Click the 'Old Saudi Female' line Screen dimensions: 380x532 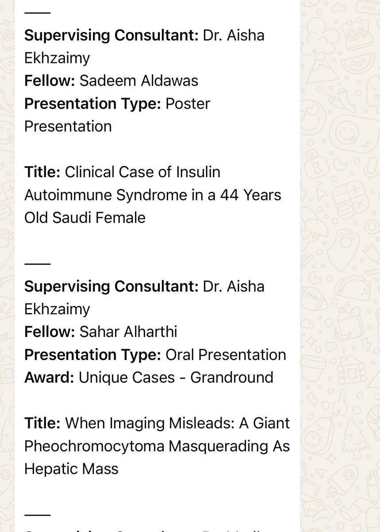pos(84,218)
